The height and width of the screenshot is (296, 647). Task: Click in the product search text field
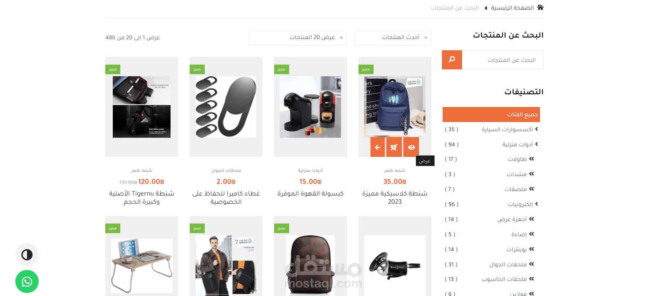(503, 60)
